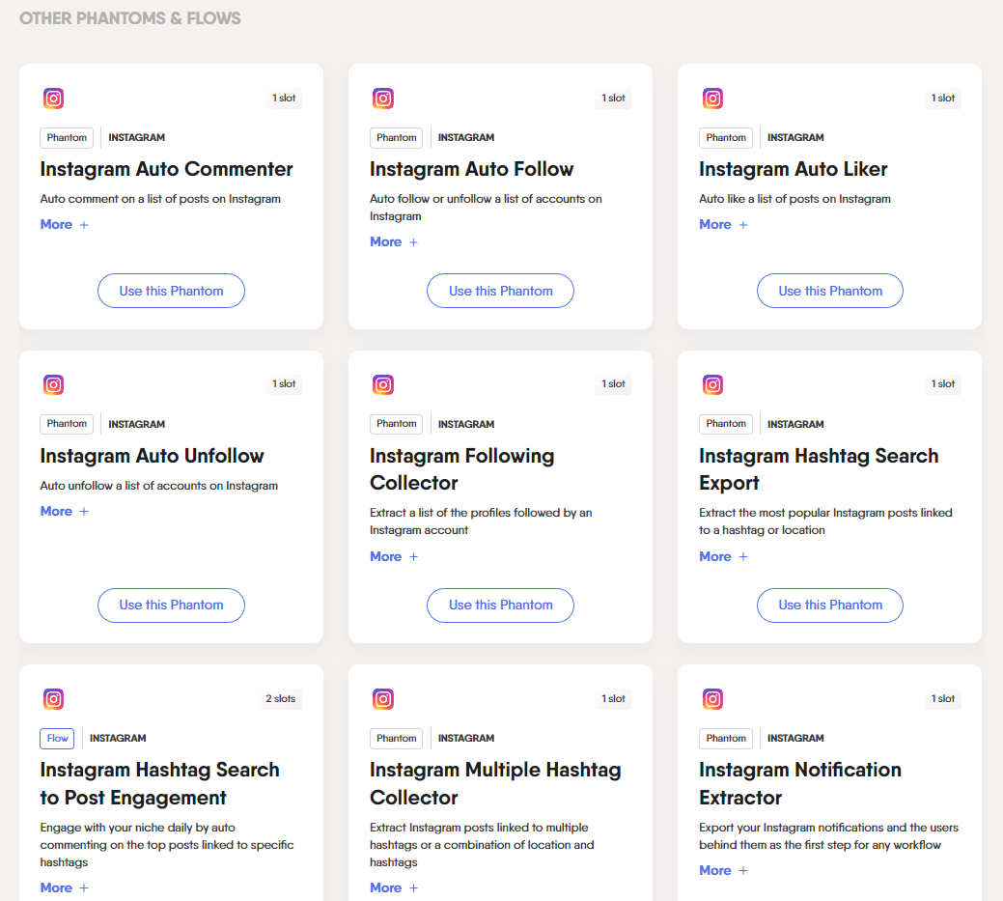Image resolution: width=1003 pixels, height=901 pixels.
Task: Click Phantom tag on Auto Unfollow card
Action: 67,424
